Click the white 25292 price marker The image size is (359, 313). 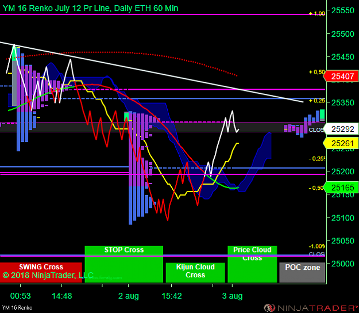(x=341, y=129)
